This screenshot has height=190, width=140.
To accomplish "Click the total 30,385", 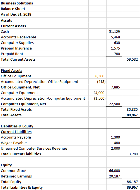I will coord(132,109).
